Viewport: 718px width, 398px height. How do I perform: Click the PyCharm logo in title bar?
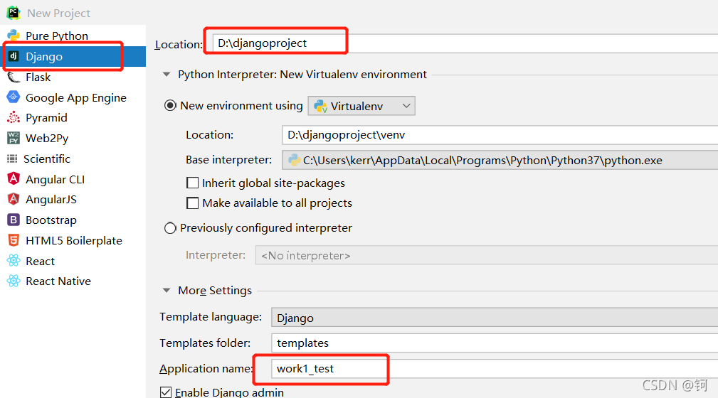tap(14, 12)
